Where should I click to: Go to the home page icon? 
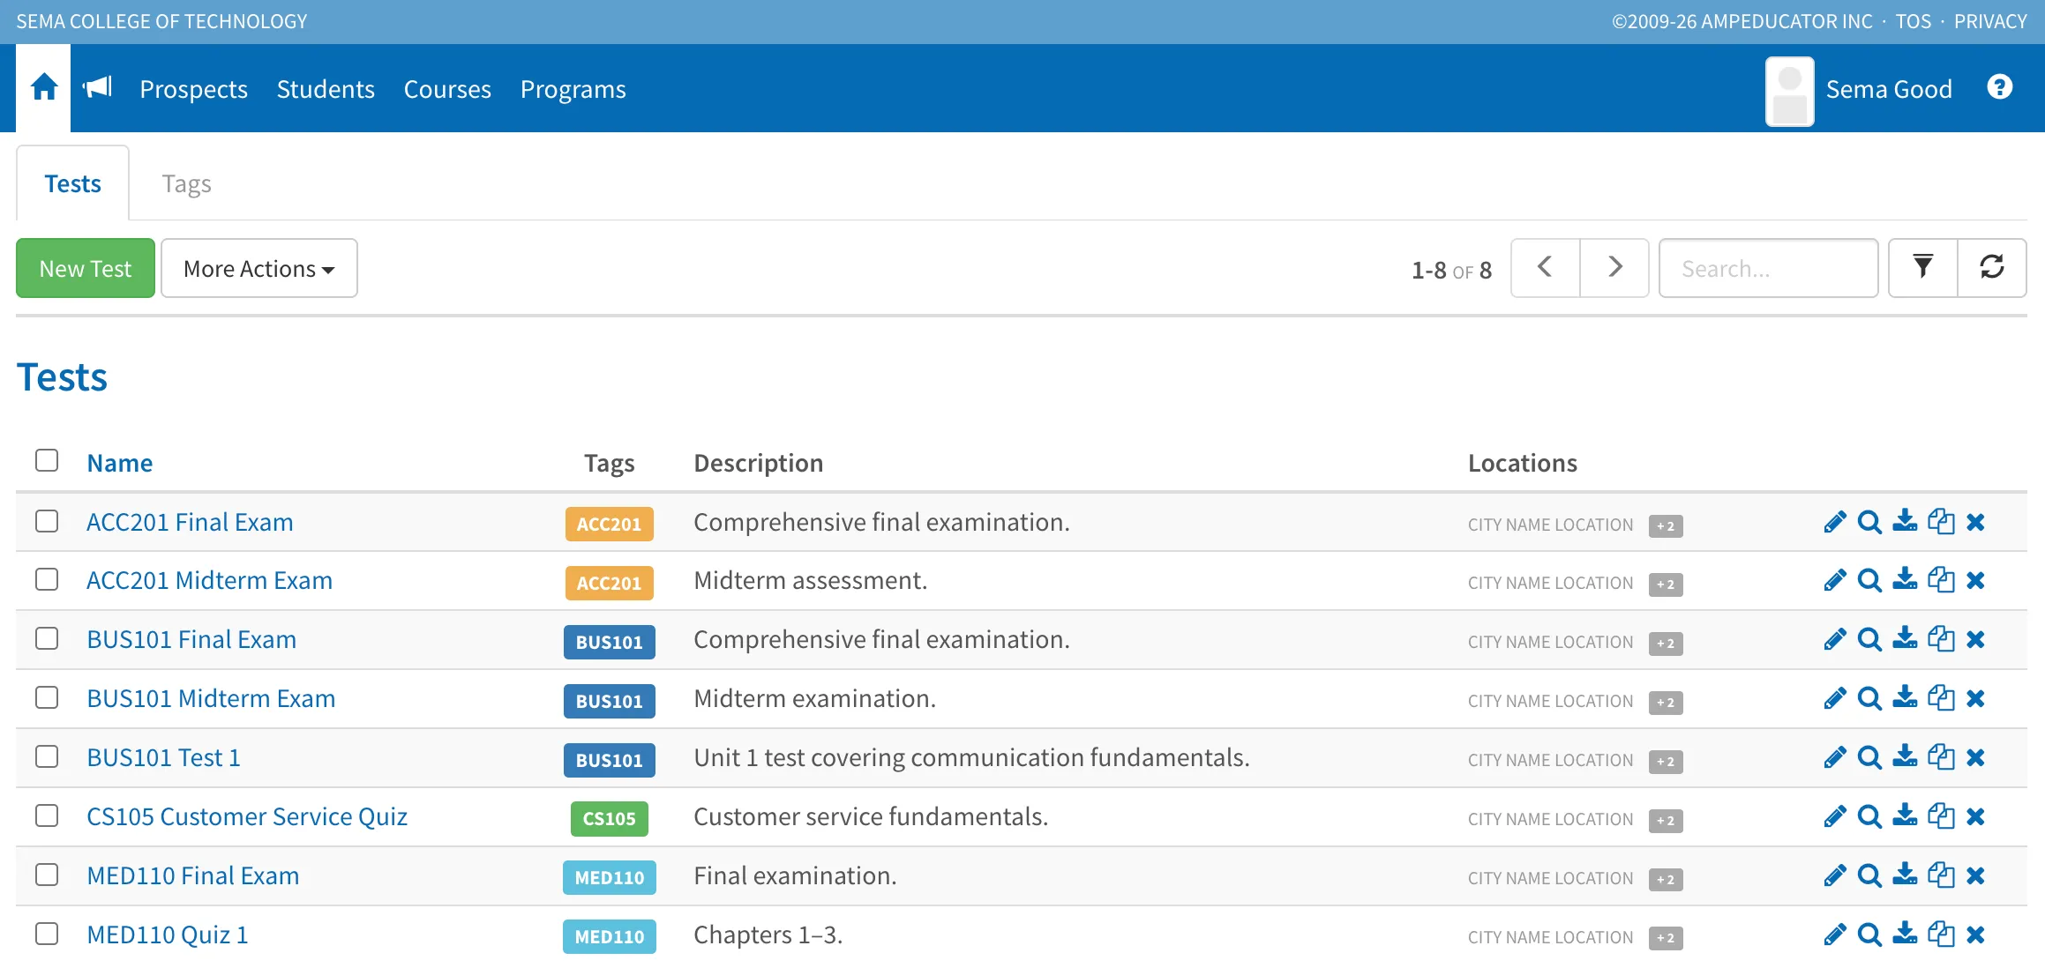tap(44, 88)
